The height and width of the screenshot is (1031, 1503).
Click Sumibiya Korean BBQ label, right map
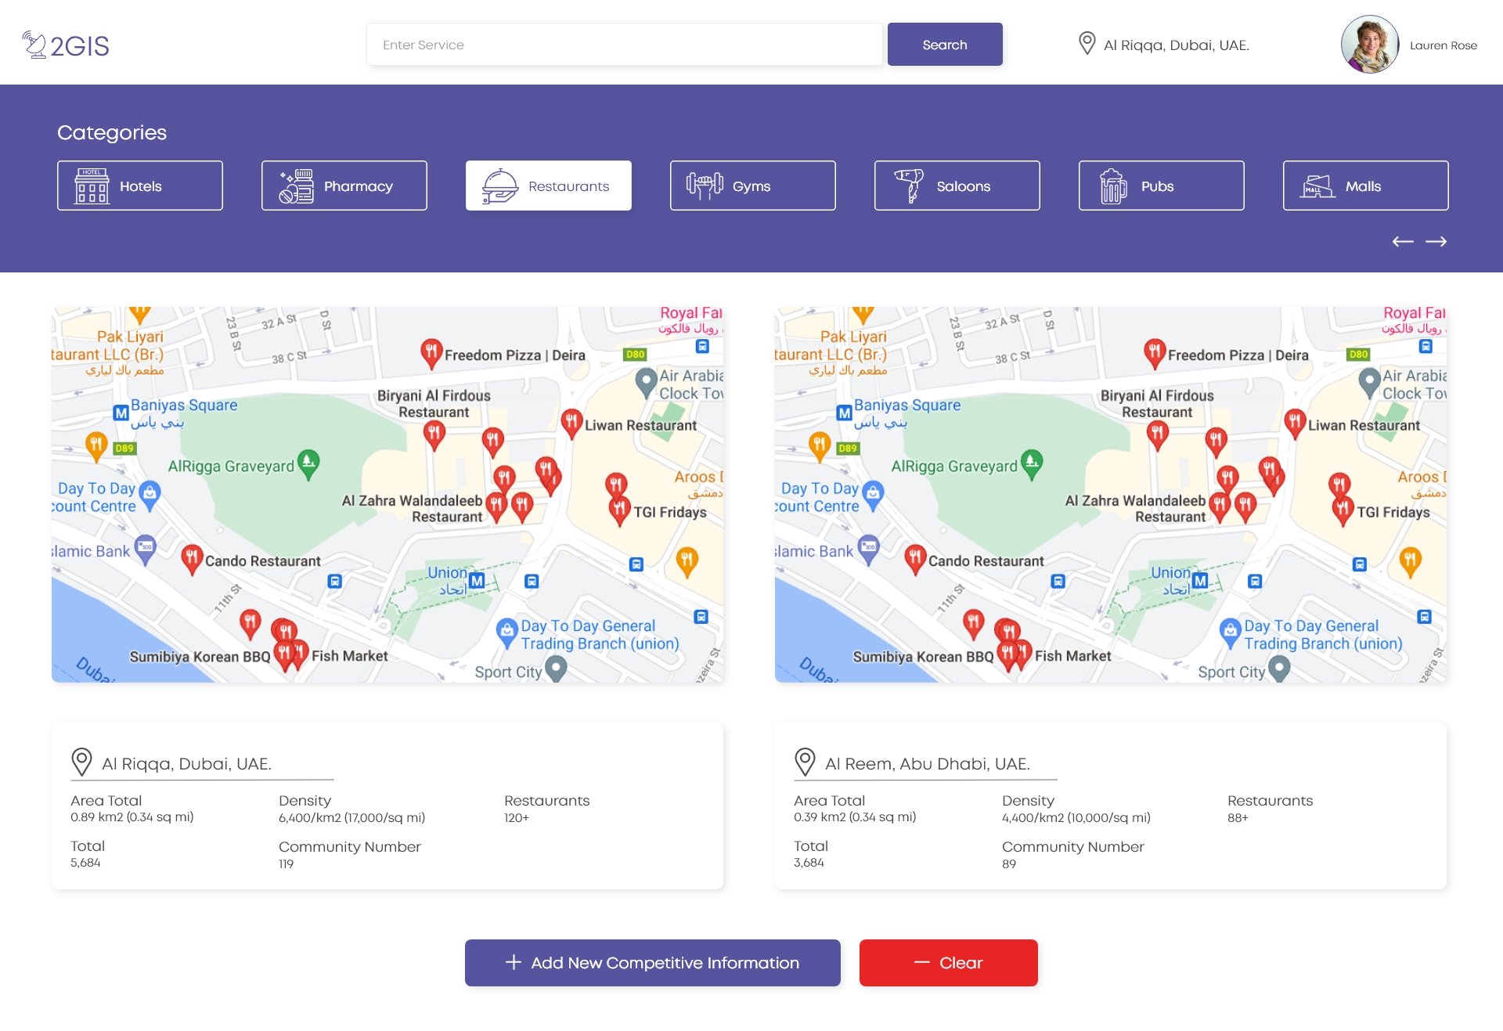pyautogui.click(x=923, y=656)
